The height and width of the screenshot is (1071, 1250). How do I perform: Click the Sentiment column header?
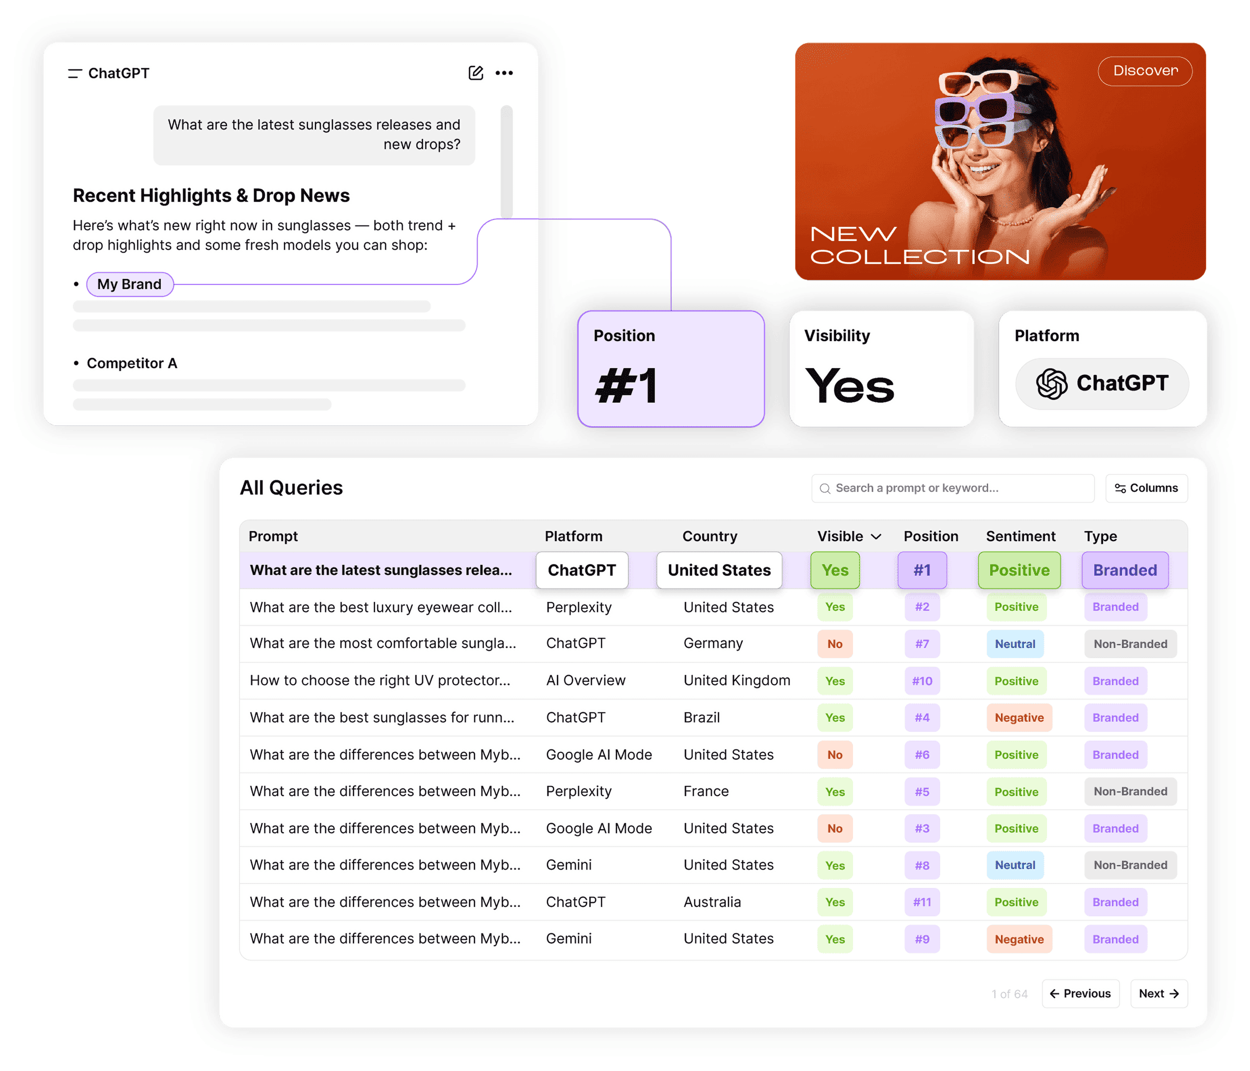(x=1020, y=536)
